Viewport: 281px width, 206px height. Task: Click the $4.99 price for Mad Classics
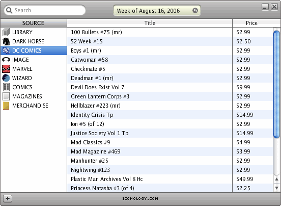[x=243, y=142]
